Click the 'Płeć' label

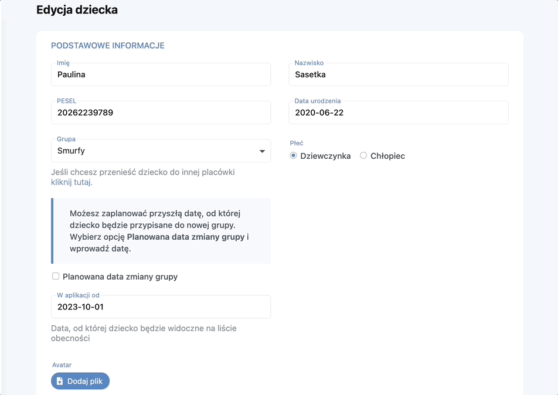[x=297, y=143]
